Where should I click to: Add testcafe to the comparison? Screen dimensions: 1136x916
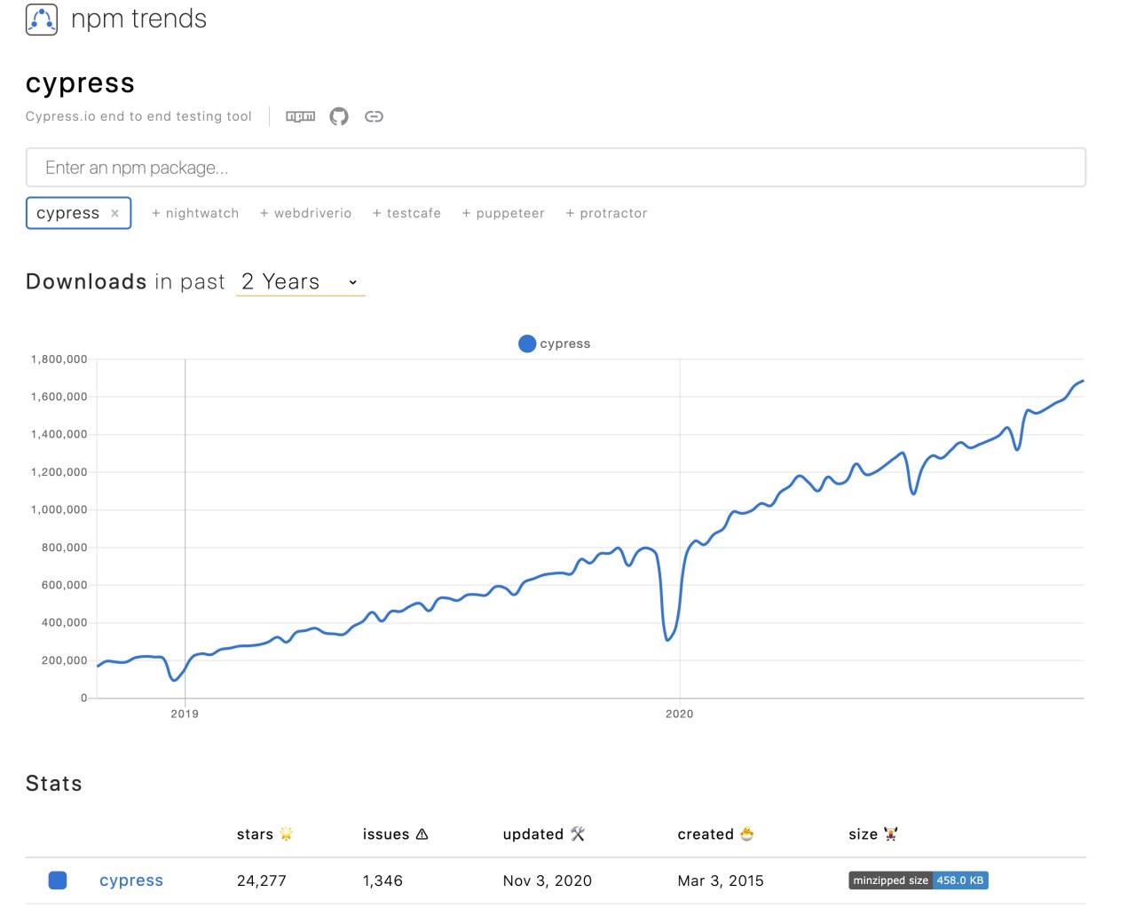(x=406, y=213)
